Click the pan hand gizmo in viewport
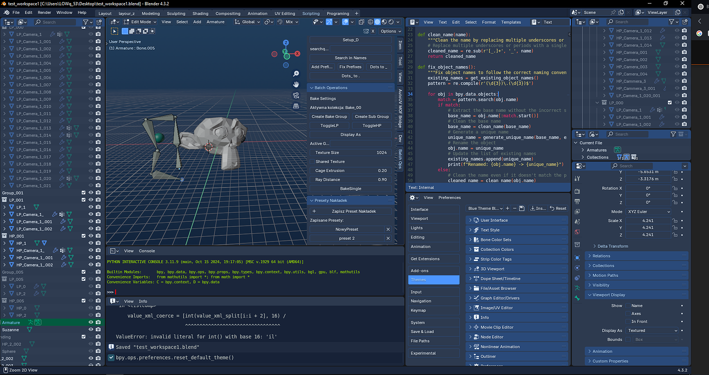This screenshot has height=375, width=709. pos(296,84)
